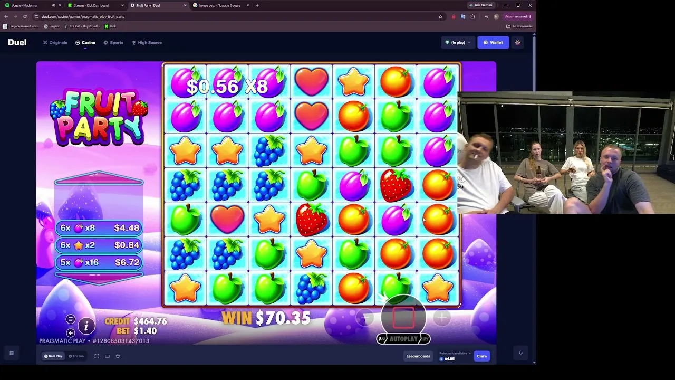The height and width of the screenshot is (380, 675).
Task: Click the WIN $70.35 amount
Action: [x=266, y=318]
